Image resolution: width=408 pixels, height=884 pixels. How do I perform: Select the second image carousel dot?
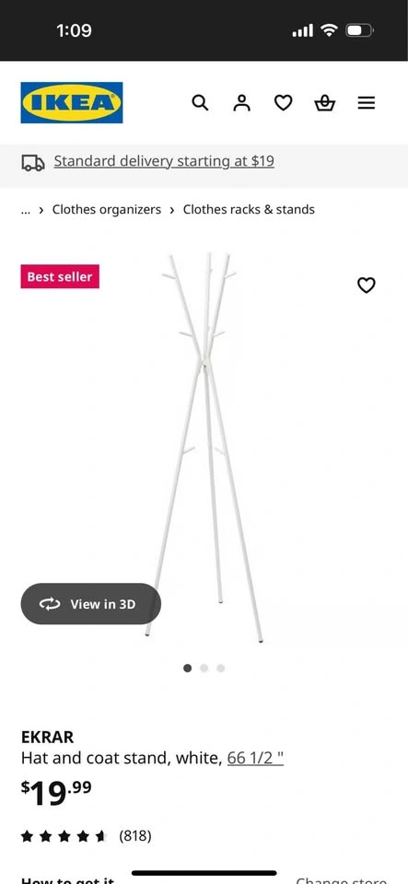coord(204,669)
